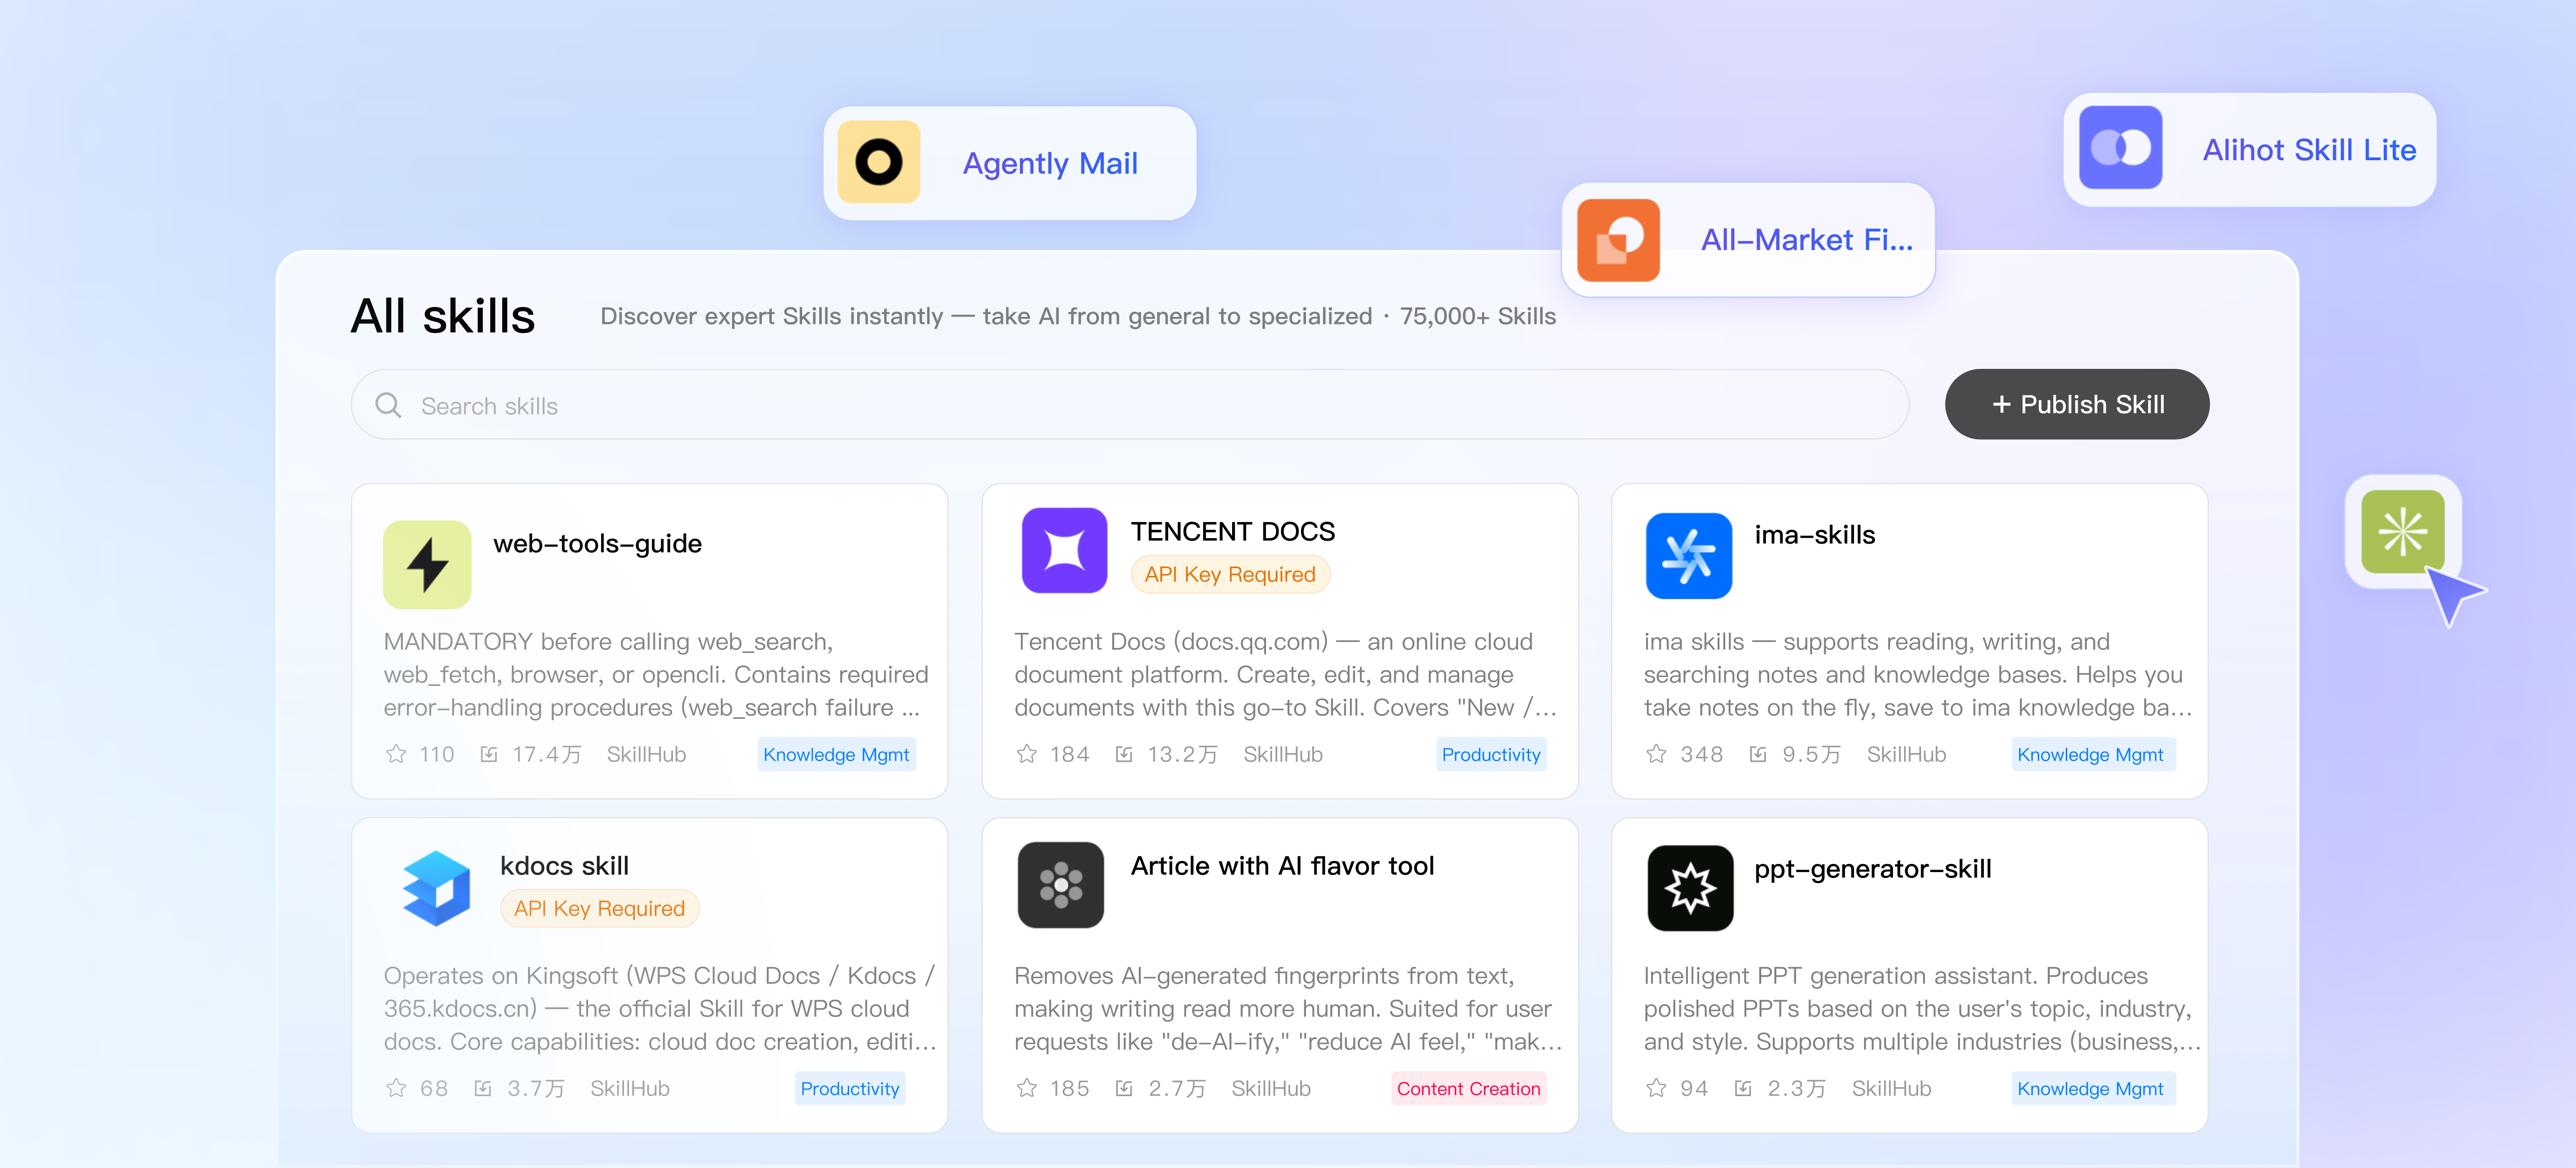Open the TENCENT DOCS title

(1233, 531)
